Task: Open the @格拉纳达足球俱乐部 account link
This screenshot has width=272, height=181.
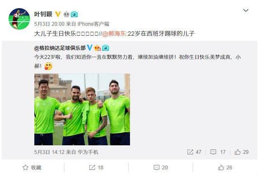Action: click(60, 48)
